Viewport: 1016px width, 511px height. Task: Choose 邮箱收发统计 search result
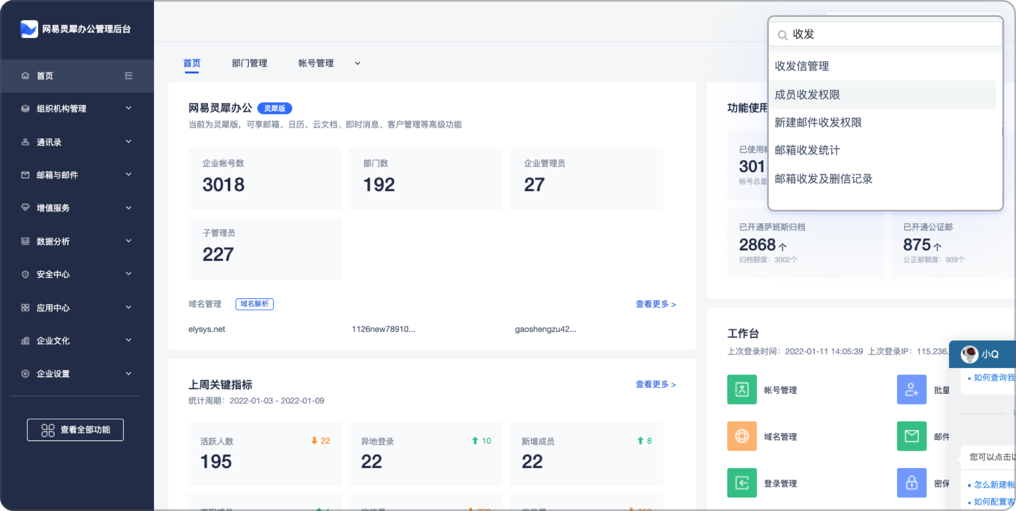tap(807, 151)
